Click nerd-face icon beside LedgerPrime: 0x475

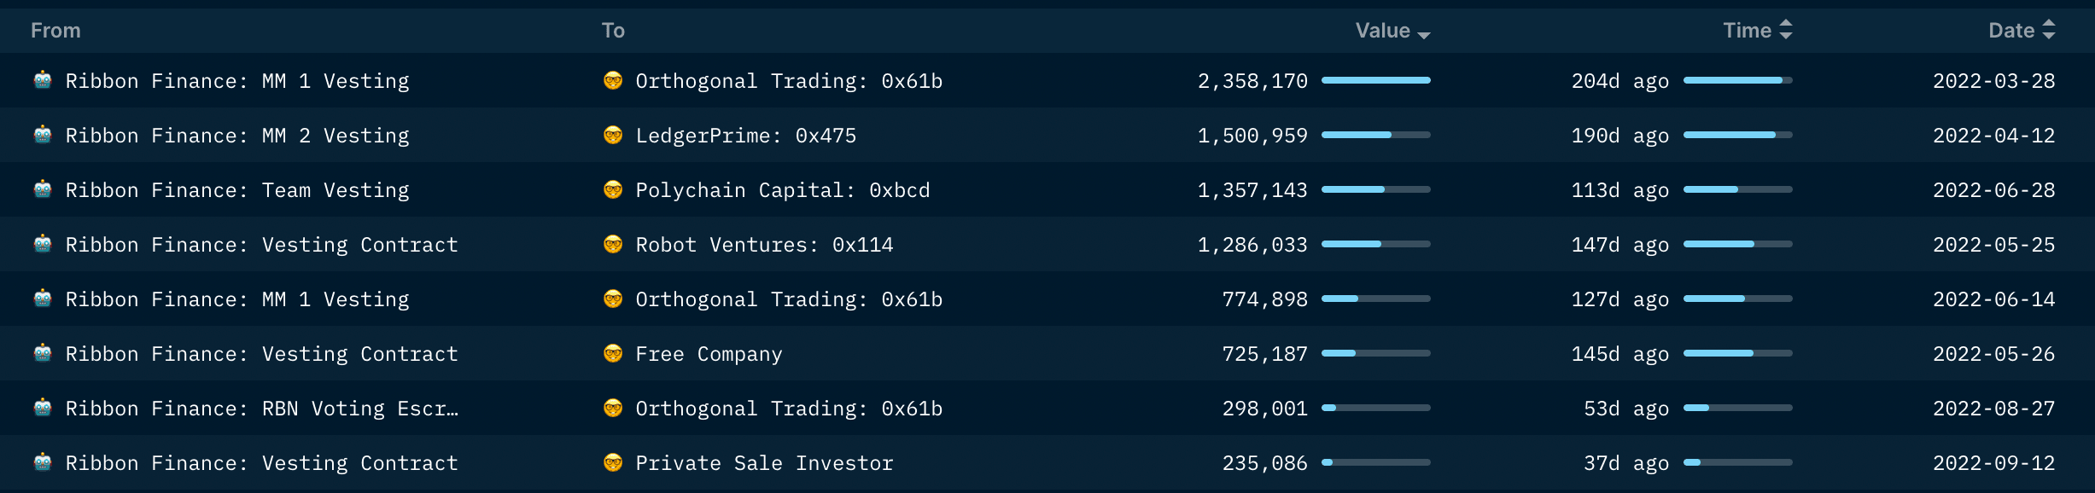613,135
